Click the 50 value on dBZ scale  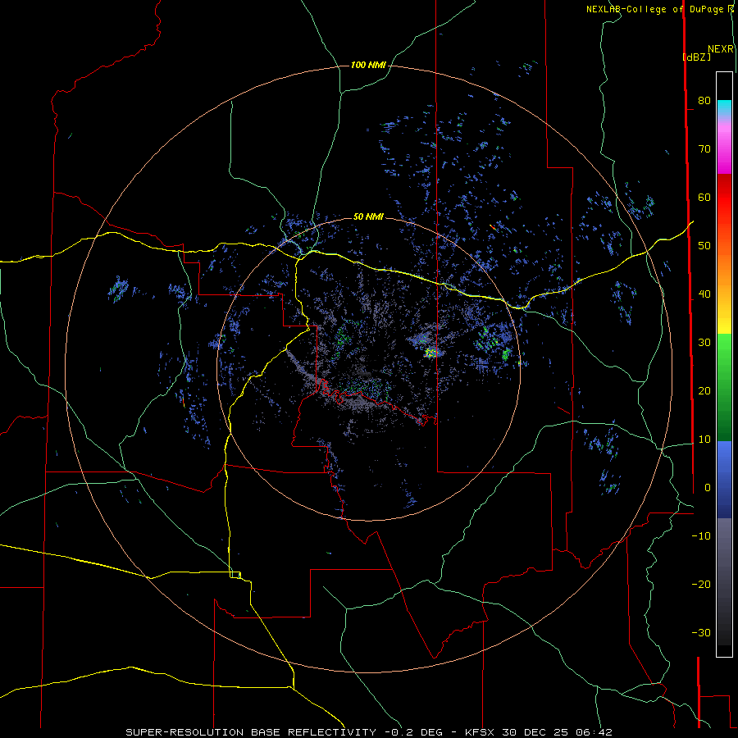(x=704, y=246)
